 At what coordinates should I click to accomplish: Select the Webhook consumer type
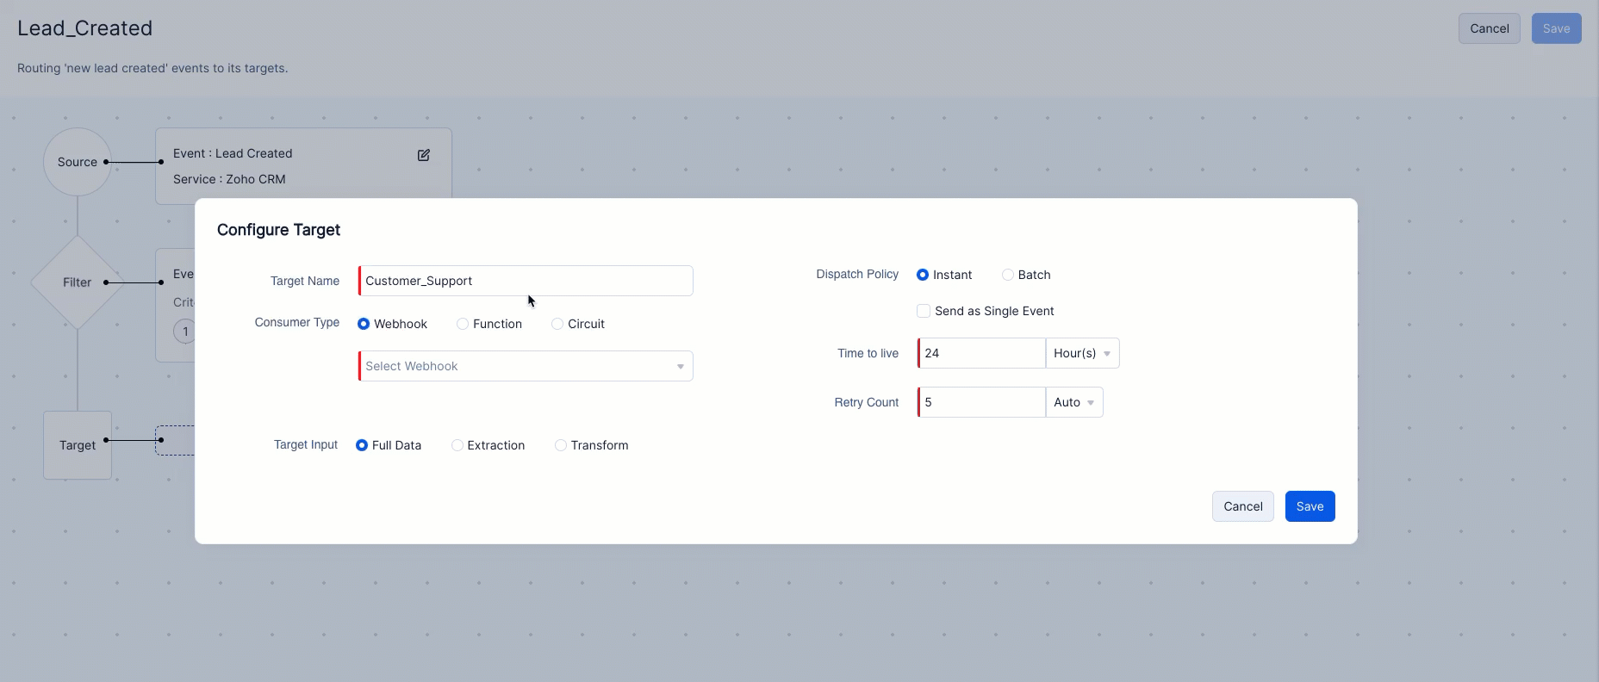pyautogui.click(x=364, y=324)
